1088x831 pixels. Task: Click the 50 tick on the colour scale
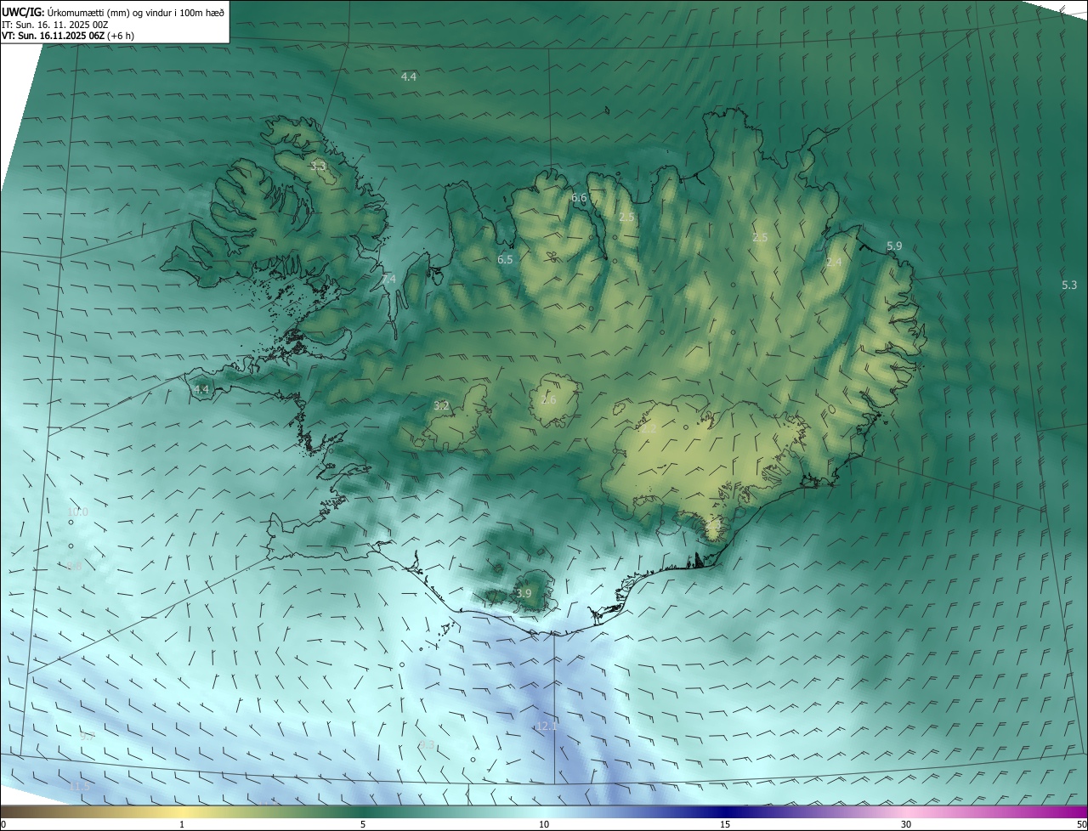pyautogui.click(x=1081, y=824)
